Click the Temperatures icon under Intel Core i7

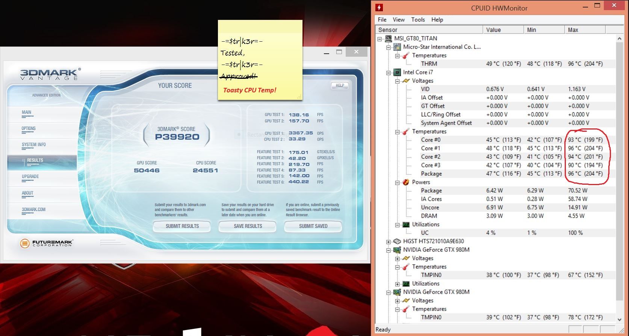pos(406,131)
